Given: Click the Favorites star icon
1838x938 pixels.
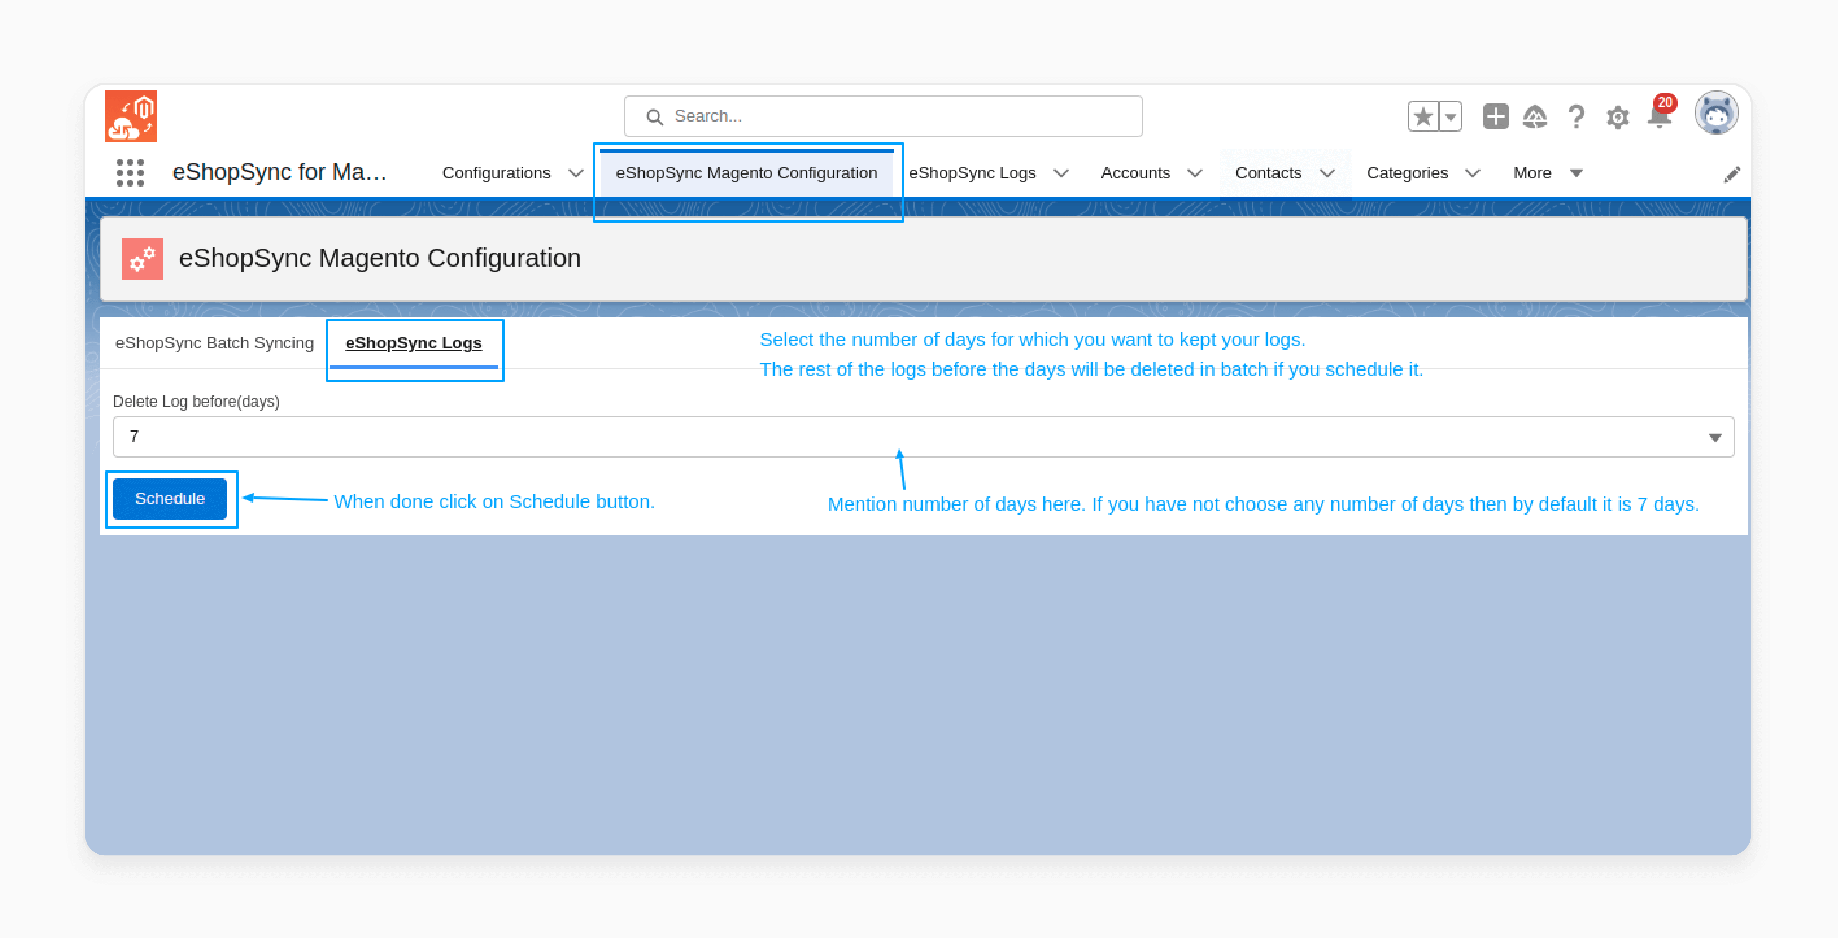Looking at the screenshot, I should coord(1423,116).
